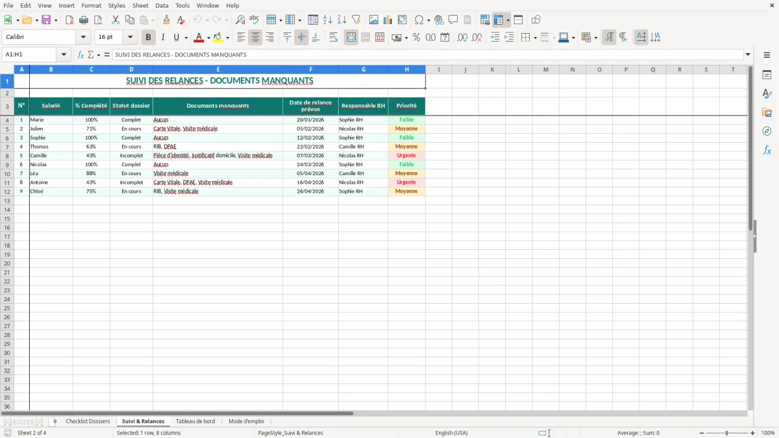The height and width of the screenshot is (438, 779).
Task: Insert Chart icon in toolbar
Action: [388, 20]
